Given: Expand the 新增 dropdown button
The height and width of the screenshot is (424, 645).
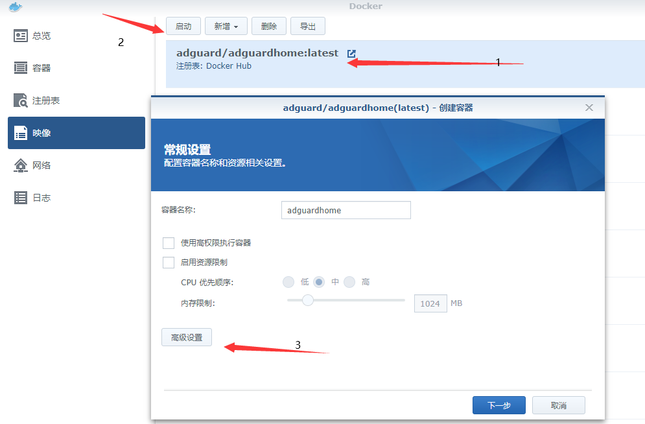Looking at the screenshot, I should (x=226, y=26).
